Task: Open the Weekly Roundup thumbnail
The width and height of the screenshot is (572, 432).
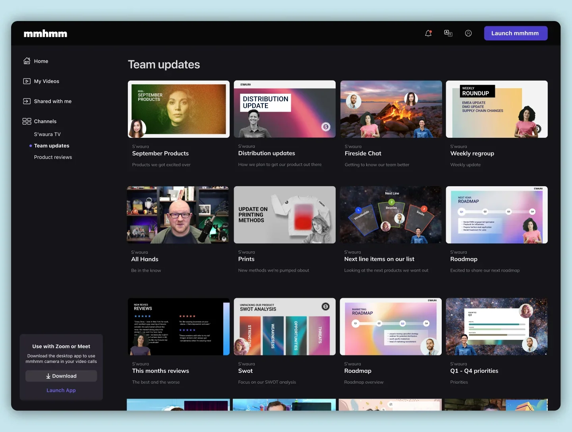Action: tap(497, 109)
